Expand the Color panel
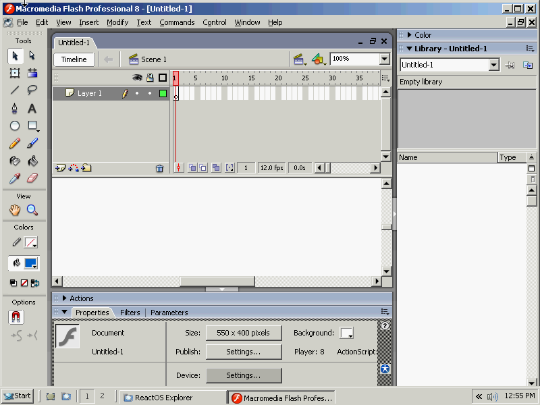This screenshot has width=540, height=405. (x=410, y=35)
